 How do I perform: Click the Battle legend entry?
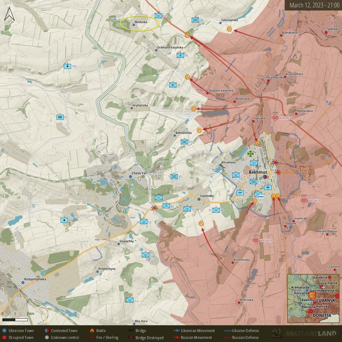tap(98, 331)
